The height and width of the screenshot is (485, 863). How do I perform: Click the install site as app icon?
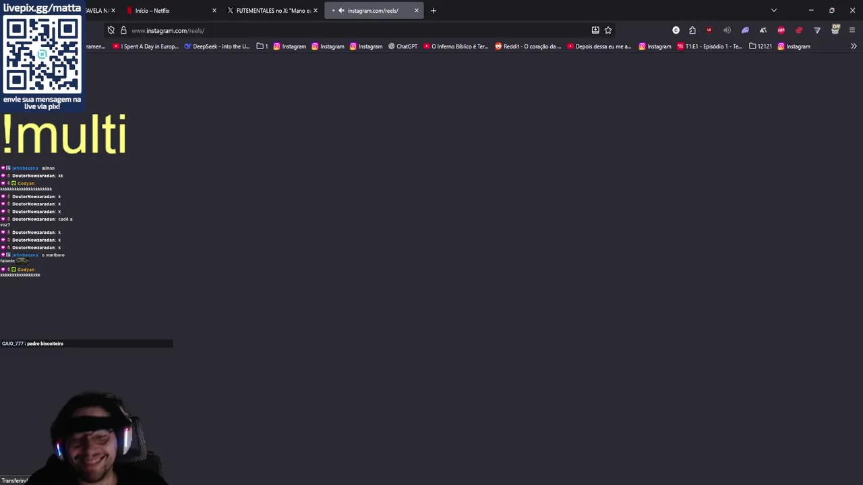[x=595, y=30]
